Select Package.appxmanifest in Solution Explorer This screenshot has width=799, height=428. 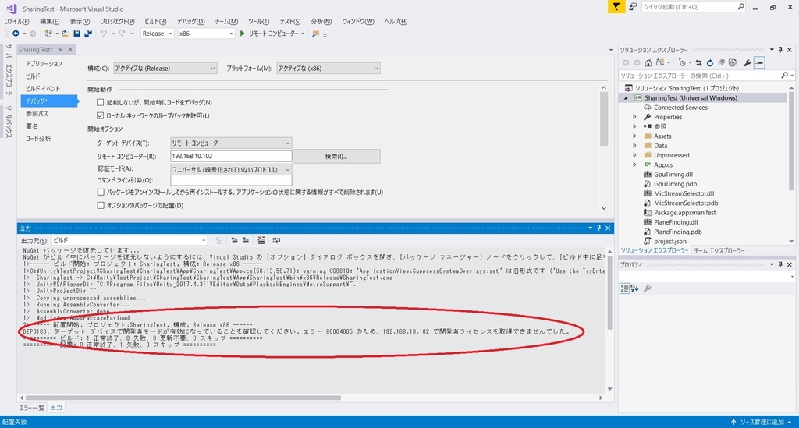click(684, 213)
